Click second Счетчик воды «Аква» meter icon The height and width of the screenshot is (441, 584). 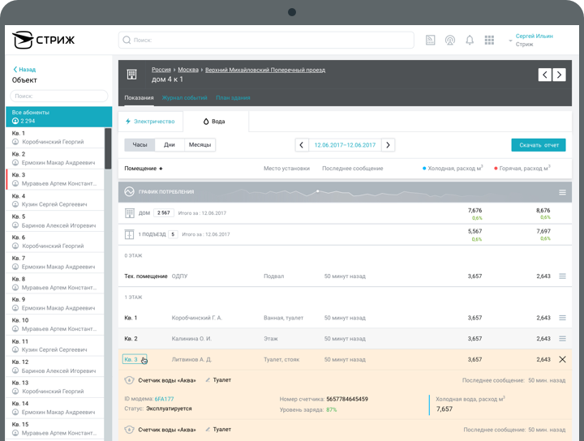click(x=129, y=430)
